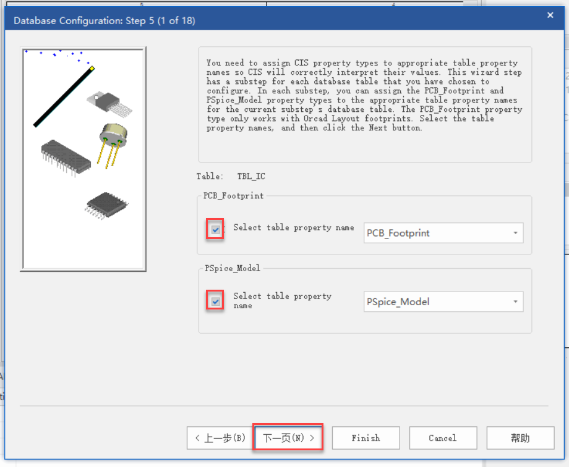
Task: Click the gold-leaded metal can transistor image
Action: pos(114,141)
